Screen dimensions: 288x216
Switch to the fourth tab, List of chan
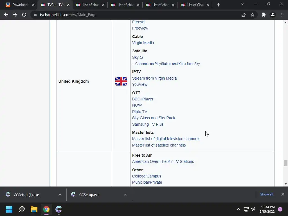coord(160,5)
